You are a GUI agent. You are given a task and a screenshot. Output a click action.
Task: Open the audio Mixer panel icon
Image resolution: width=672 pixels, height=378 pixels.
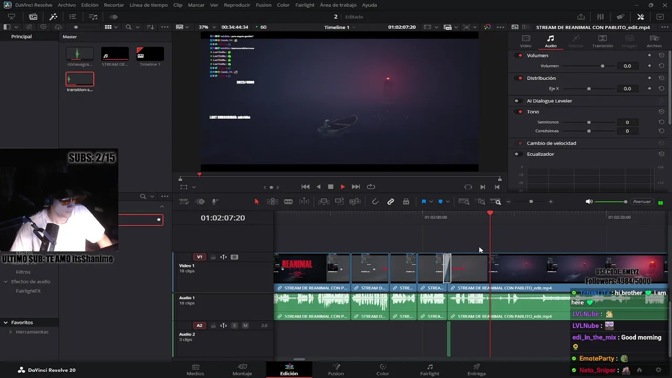[x=601, y=17]
